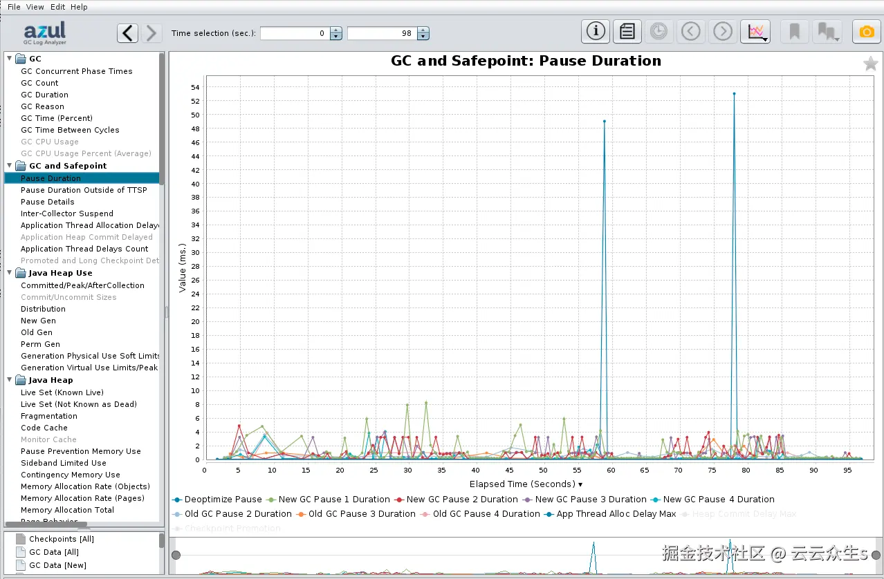The width and height of the screenshot is (884, 579).
Task: Open Inter-Collector Suspend chart
Action: click(67, 213)
